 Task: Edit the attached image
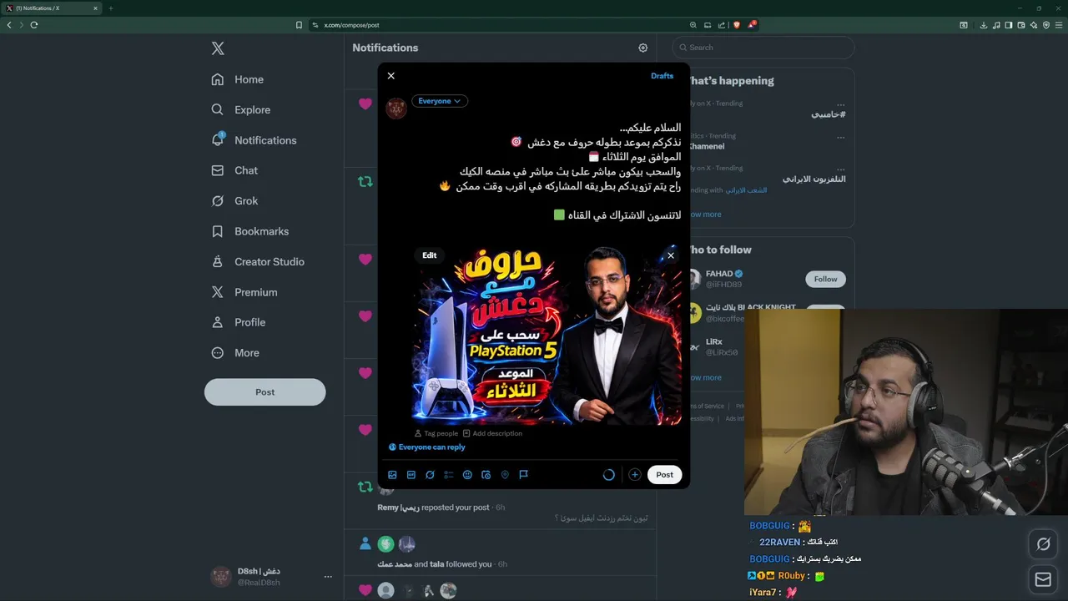click(430, 255)
